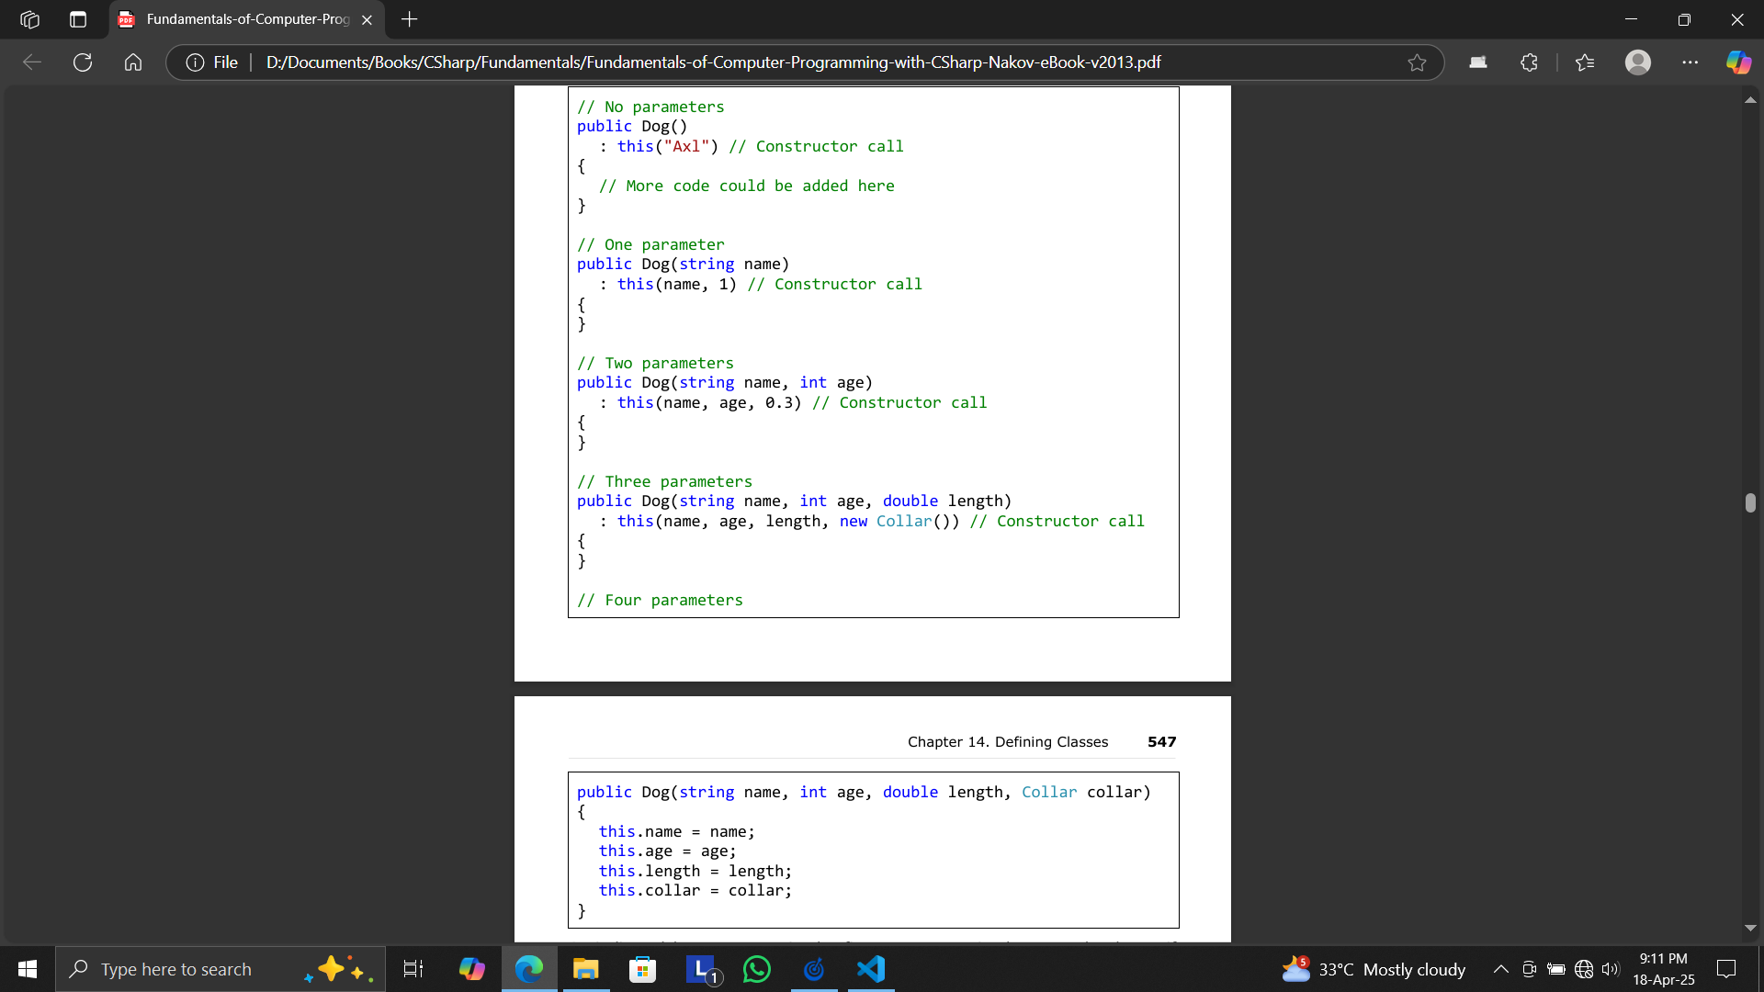Screen dimensions: 1764x992
Task: Open the volume speaker icon
Action: pyautogui.click(x=1610, y=969)
